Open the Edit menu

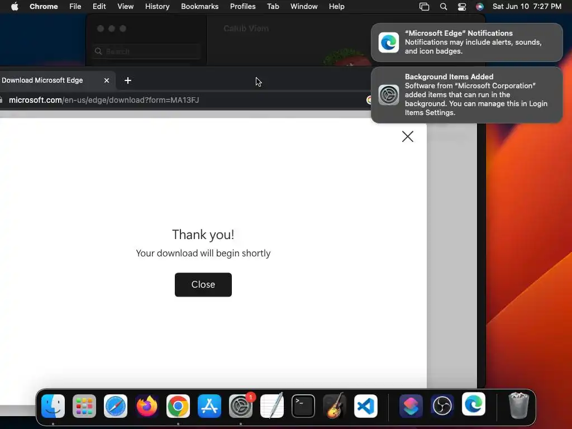click(x=99, y=7)
